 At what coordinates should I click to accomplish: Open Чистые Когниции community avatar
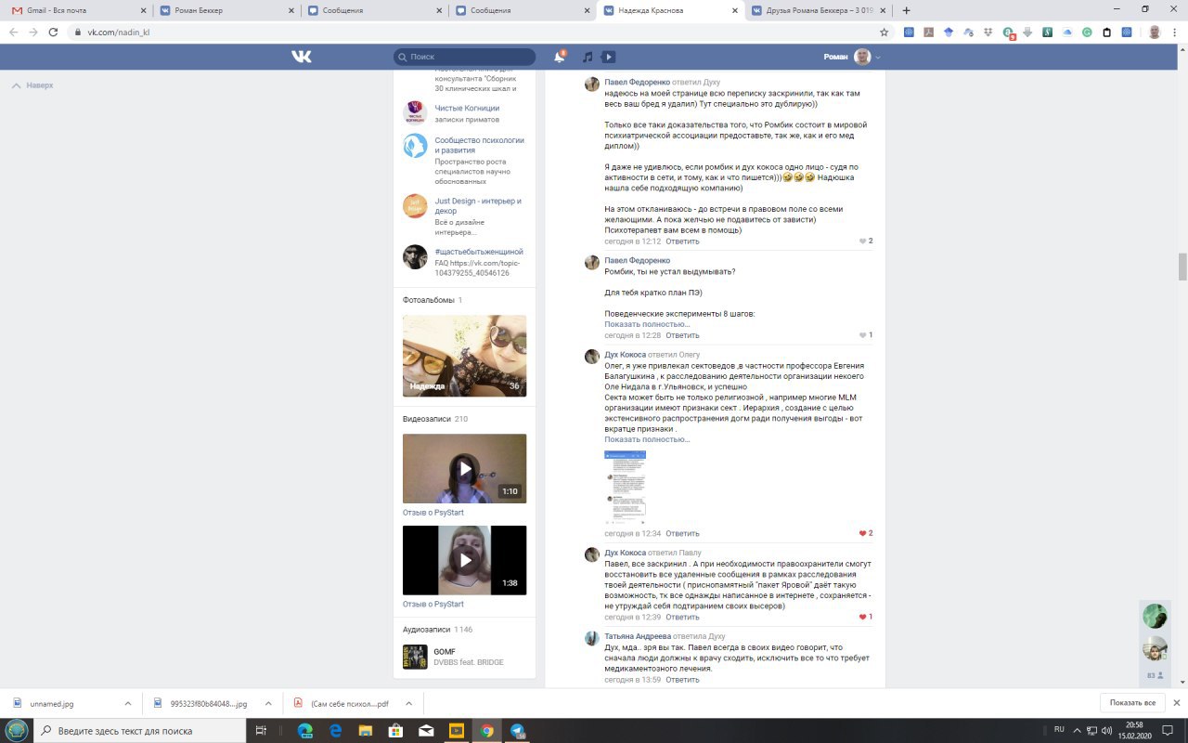click(415, 113)
